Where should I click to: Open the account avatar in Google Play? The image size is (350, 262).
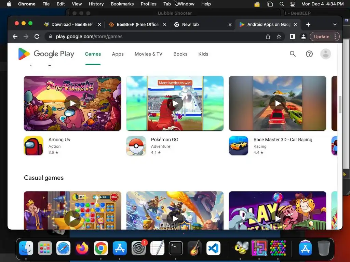pos(326,54)
